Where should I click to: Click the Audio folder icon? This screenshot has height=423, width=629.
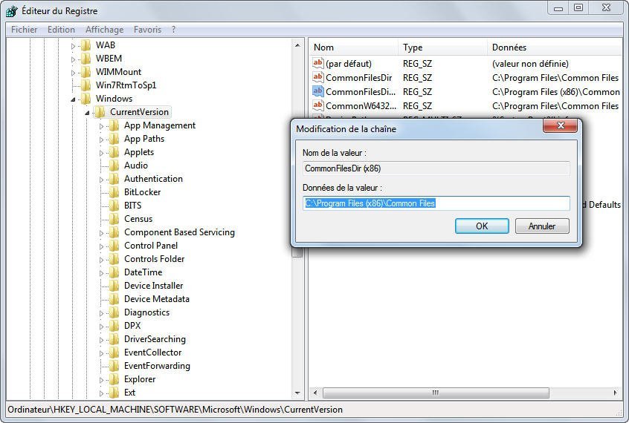(114, 165)
